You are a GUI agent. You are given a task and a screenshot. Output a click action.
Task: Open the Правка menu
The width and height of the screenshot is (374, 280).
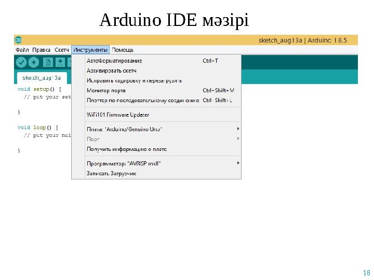click(x=41, y=50)
